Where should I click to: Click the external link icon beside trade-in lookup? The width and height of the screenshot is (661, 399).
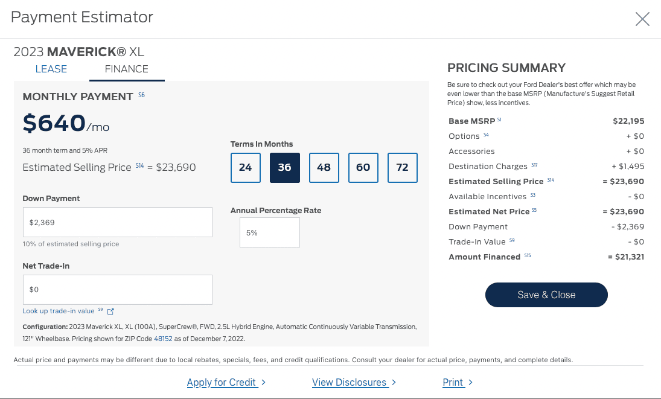pos(110,311)
